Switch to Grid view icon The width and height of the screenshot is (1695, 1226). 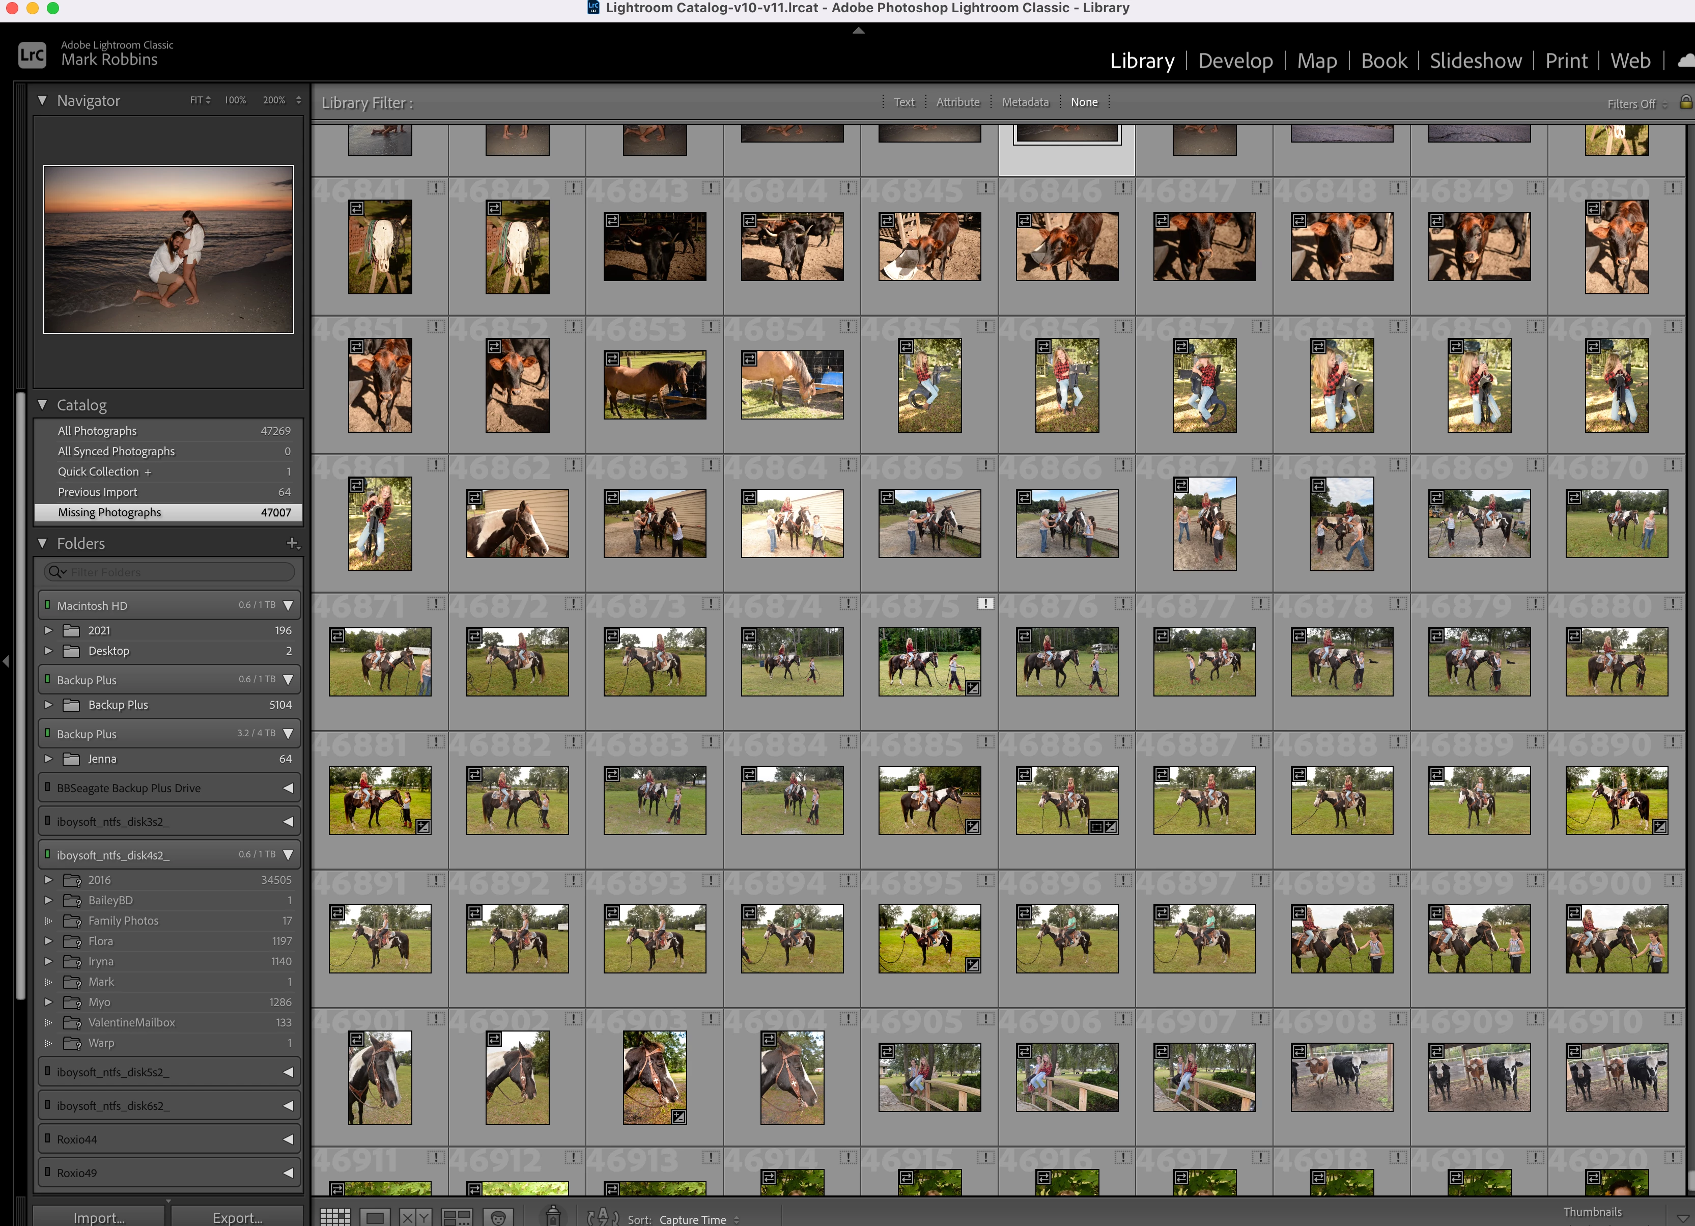coord(335,1217)
